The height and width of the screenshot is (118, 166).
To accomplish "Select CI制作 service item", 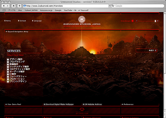I will pyautogui.click(x=12, y=74).
